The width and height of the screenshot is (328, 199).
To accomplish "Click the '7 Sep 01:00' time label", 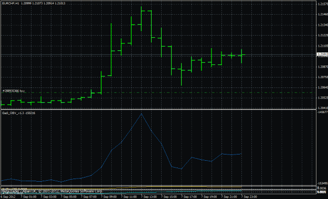I will (28, 197).
